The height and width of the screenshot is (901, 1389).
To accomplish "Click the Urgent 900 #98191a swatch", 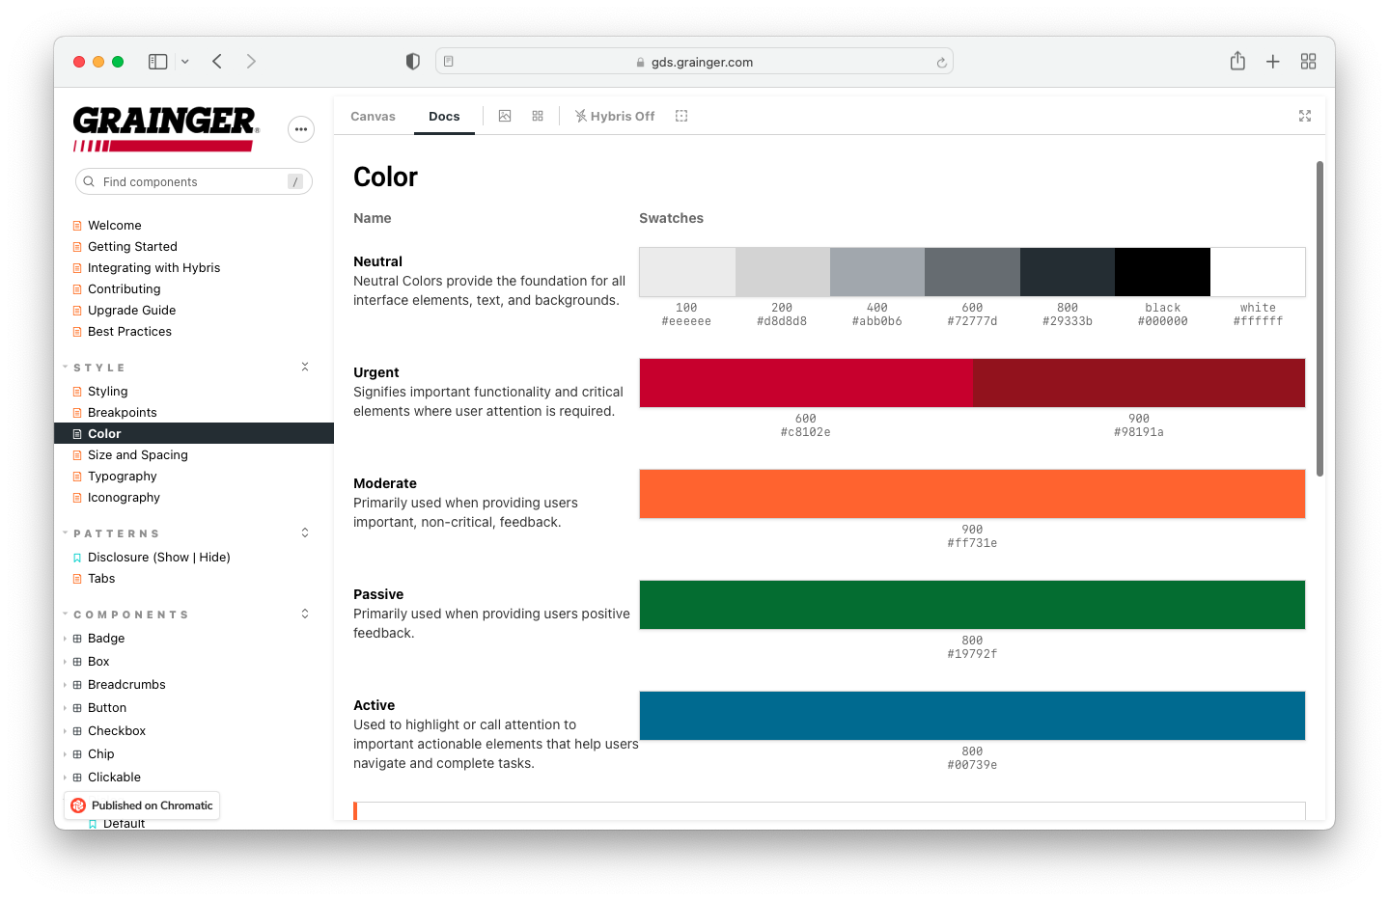I will [1139, 383].
